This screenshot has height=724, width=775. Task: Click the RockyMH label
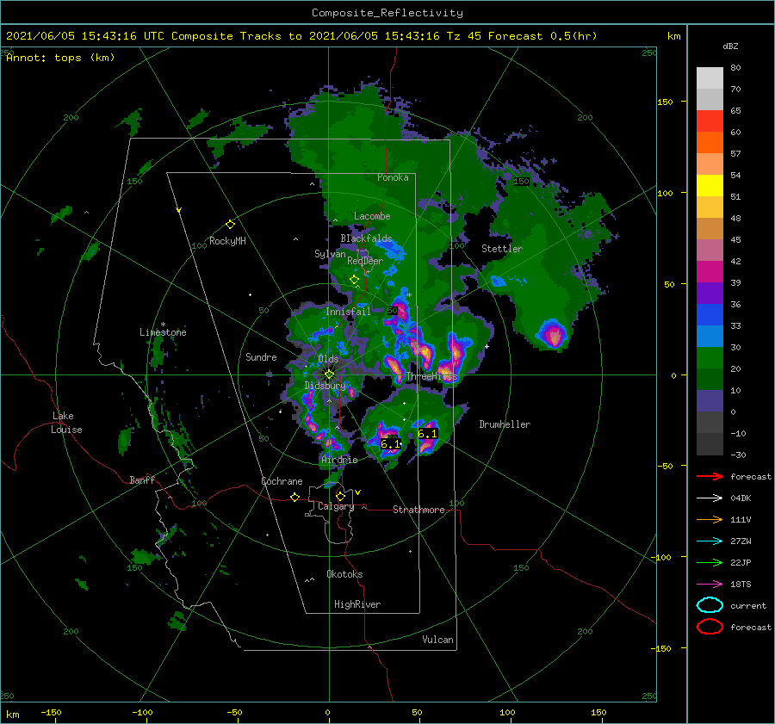tap(227, 241)
